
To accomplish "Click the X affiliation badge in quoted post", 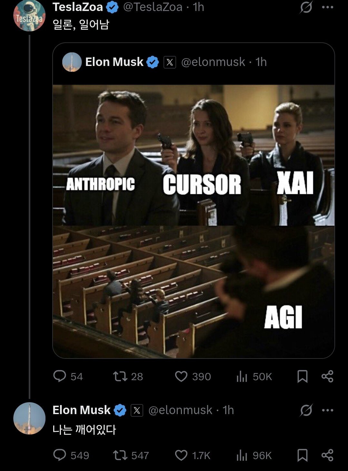I will point(170,62).
